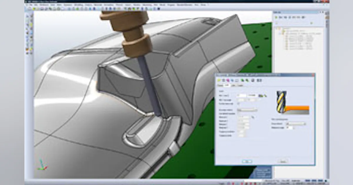Click the end mill cutter preview image
Viewport: 353px width, 185px height.
click(293, 102)
